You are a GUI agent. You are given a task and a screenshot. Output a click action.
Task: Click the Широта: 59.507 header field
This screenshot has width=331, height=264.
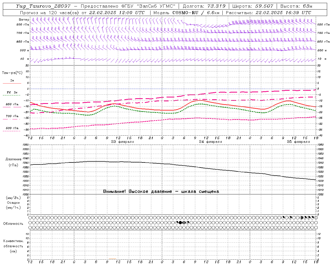[253, 6]
